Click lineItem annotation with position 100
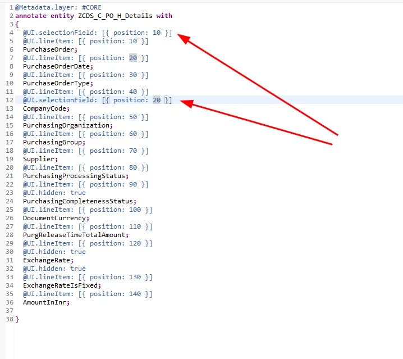 (x=88, y=210)
